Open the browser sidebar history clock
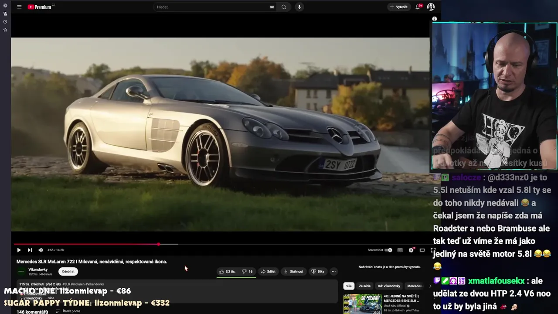The image size is (558, 314). (5, 21)
